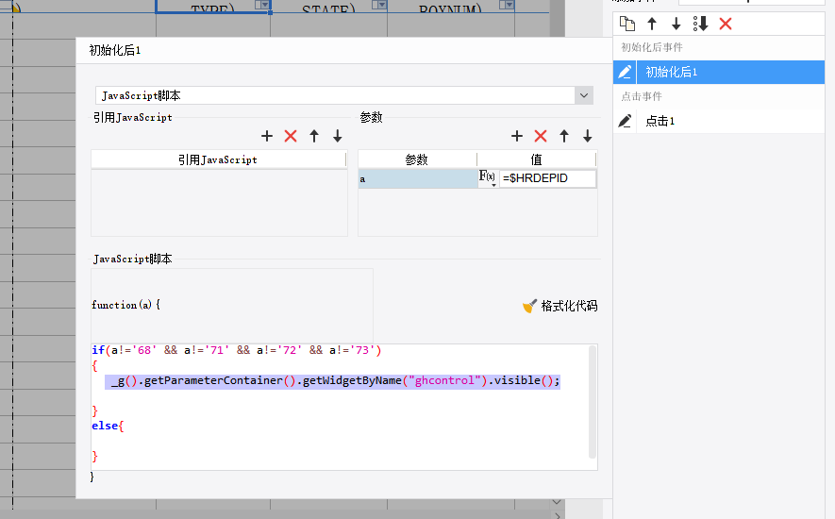Viewport: 835px width, 519px height.
Task: Add a new referenced JavaScript with plus icon
Action: tap(267, 136)
